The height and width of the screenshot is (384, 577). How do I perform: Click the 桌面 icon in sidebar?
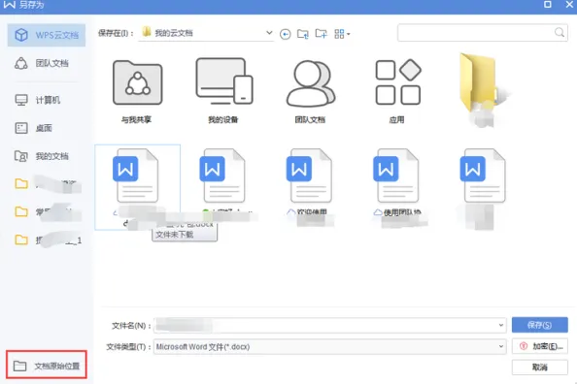click(21, 128)
